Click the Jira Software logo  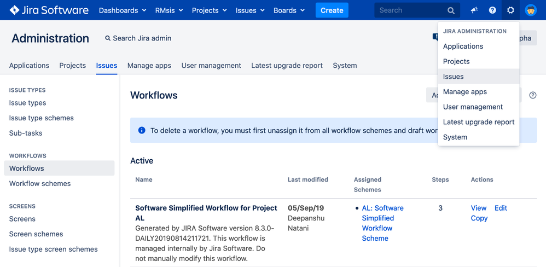(x=49, y=10)
